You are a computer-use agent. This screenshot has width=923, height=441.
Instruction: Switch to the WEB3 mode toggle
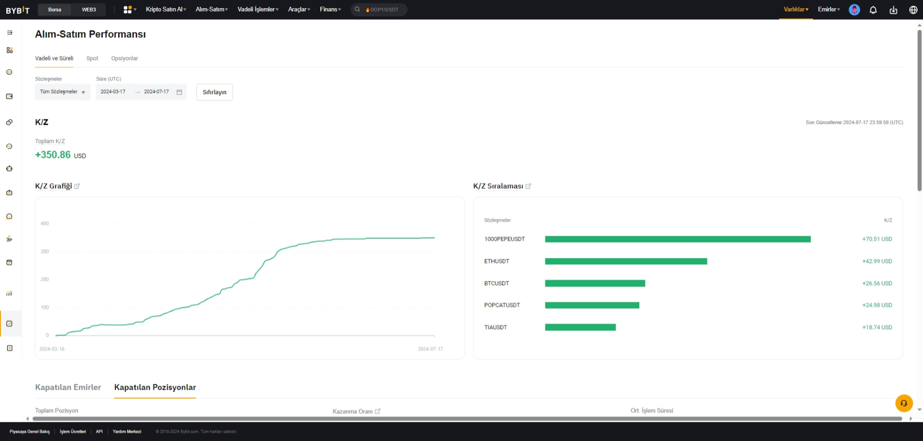tap(89, 10)
